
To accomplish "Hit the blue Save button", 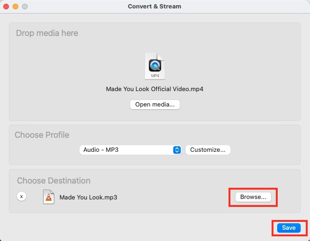I will 288,227.
